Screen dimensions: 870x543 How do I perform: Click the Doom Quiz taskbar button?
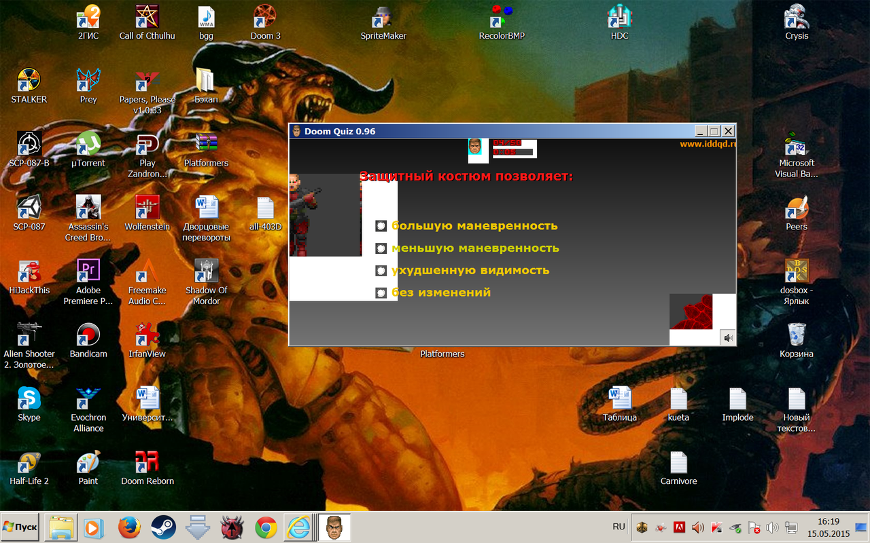335,527
